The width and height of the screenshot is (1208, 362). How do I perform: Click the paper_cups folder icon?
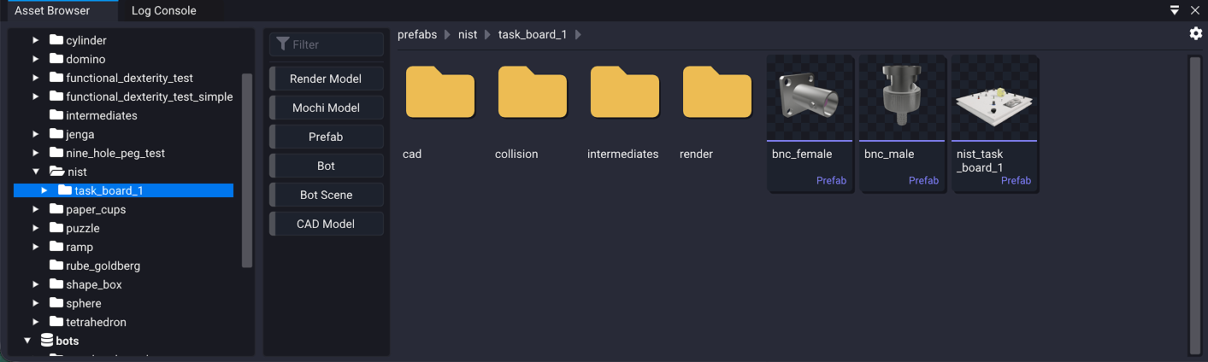(x=56, y=209)
